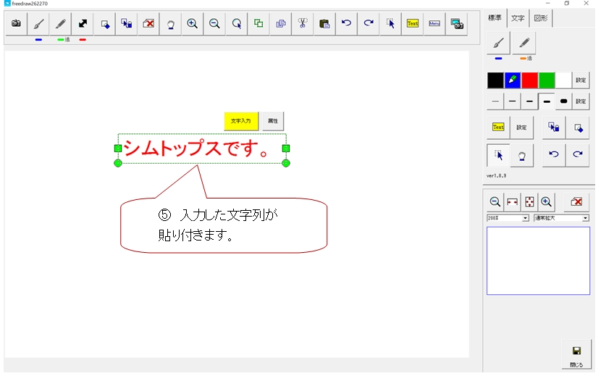Switch to the 図形 tab
Screen dimensions: 601x376
tap(541, 18)
